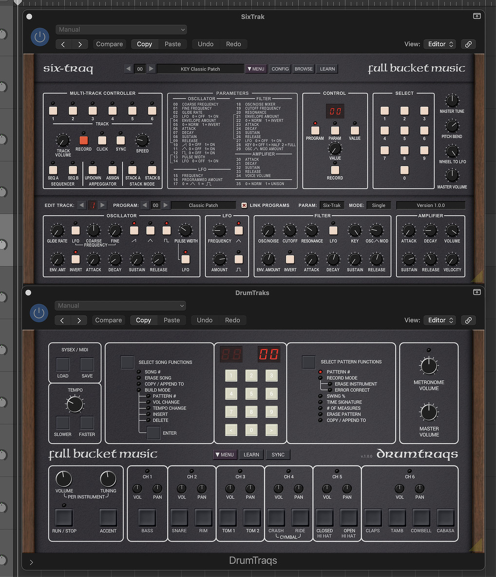Click Undo in DrumTraks header

tap(204, 320)
